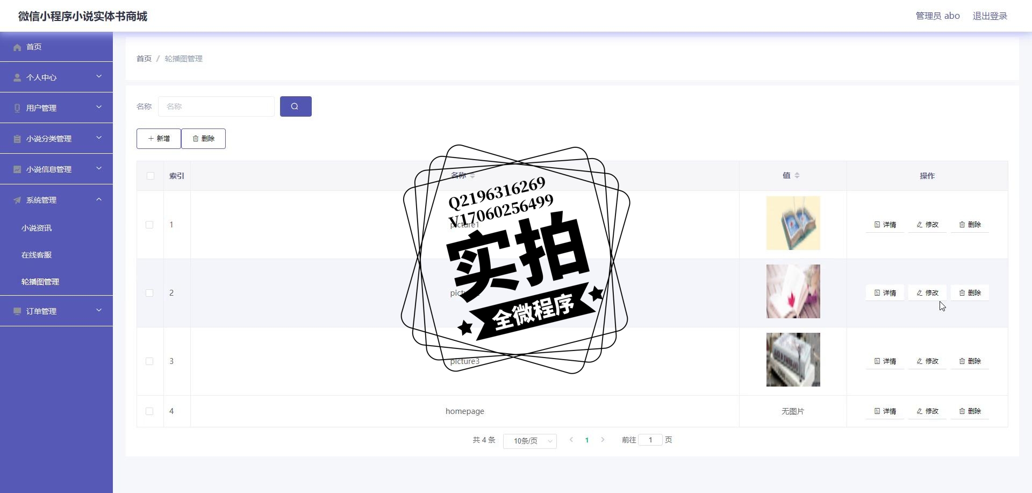Click 管理员 abo label
This screenshot has width=1032, height=493.
938,16
